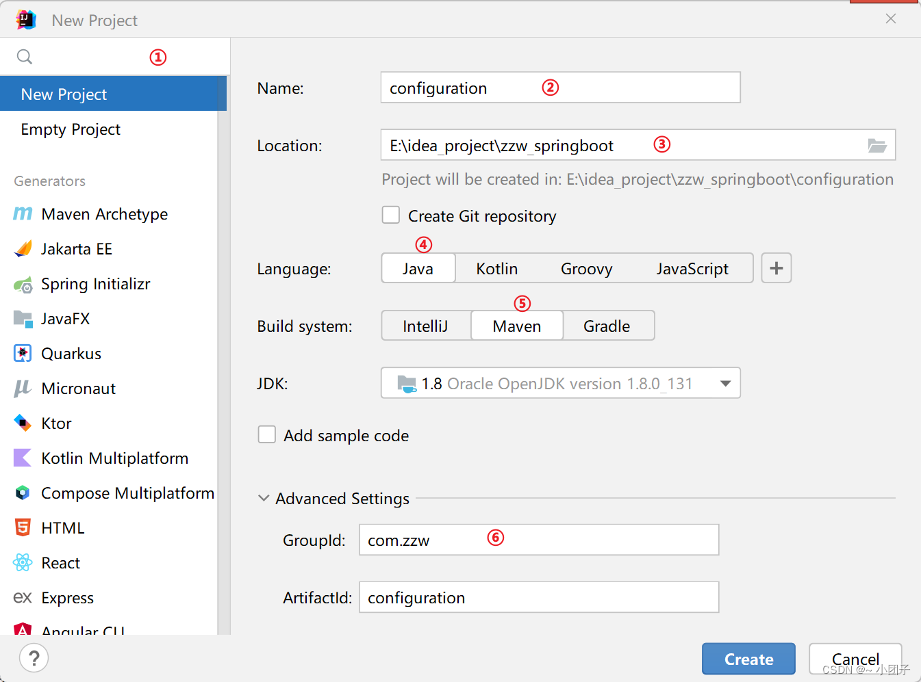Select Express generator row
Screen dimensions: 921x682
109,598
